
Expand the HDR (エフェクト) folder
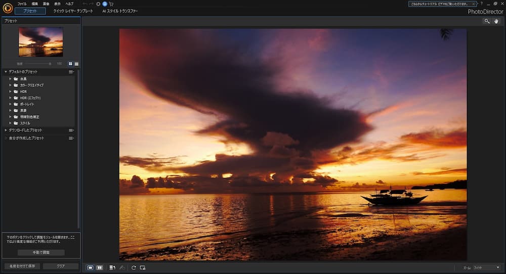pyautogui.click(x=10, y=98)
